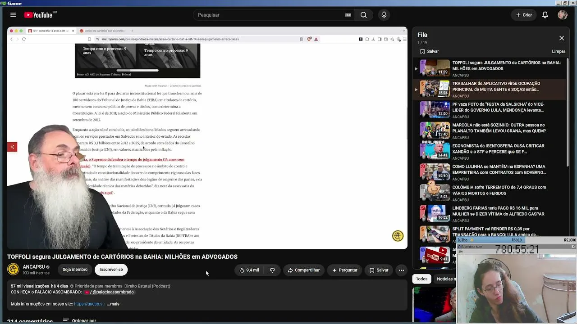
Task: Play the TOFFOLI segura JULGAMENTO queue thumbnail
Action: [435, 68]
